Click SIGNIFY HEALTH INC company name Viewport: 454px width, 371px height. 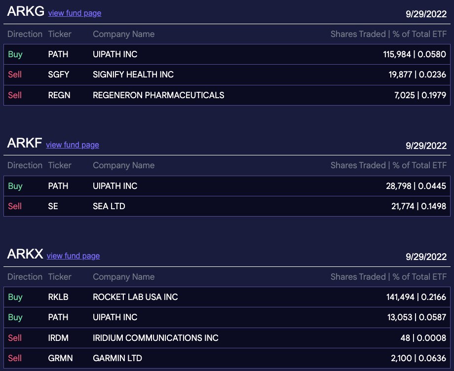pyautogui.click(x=133, y=74)
